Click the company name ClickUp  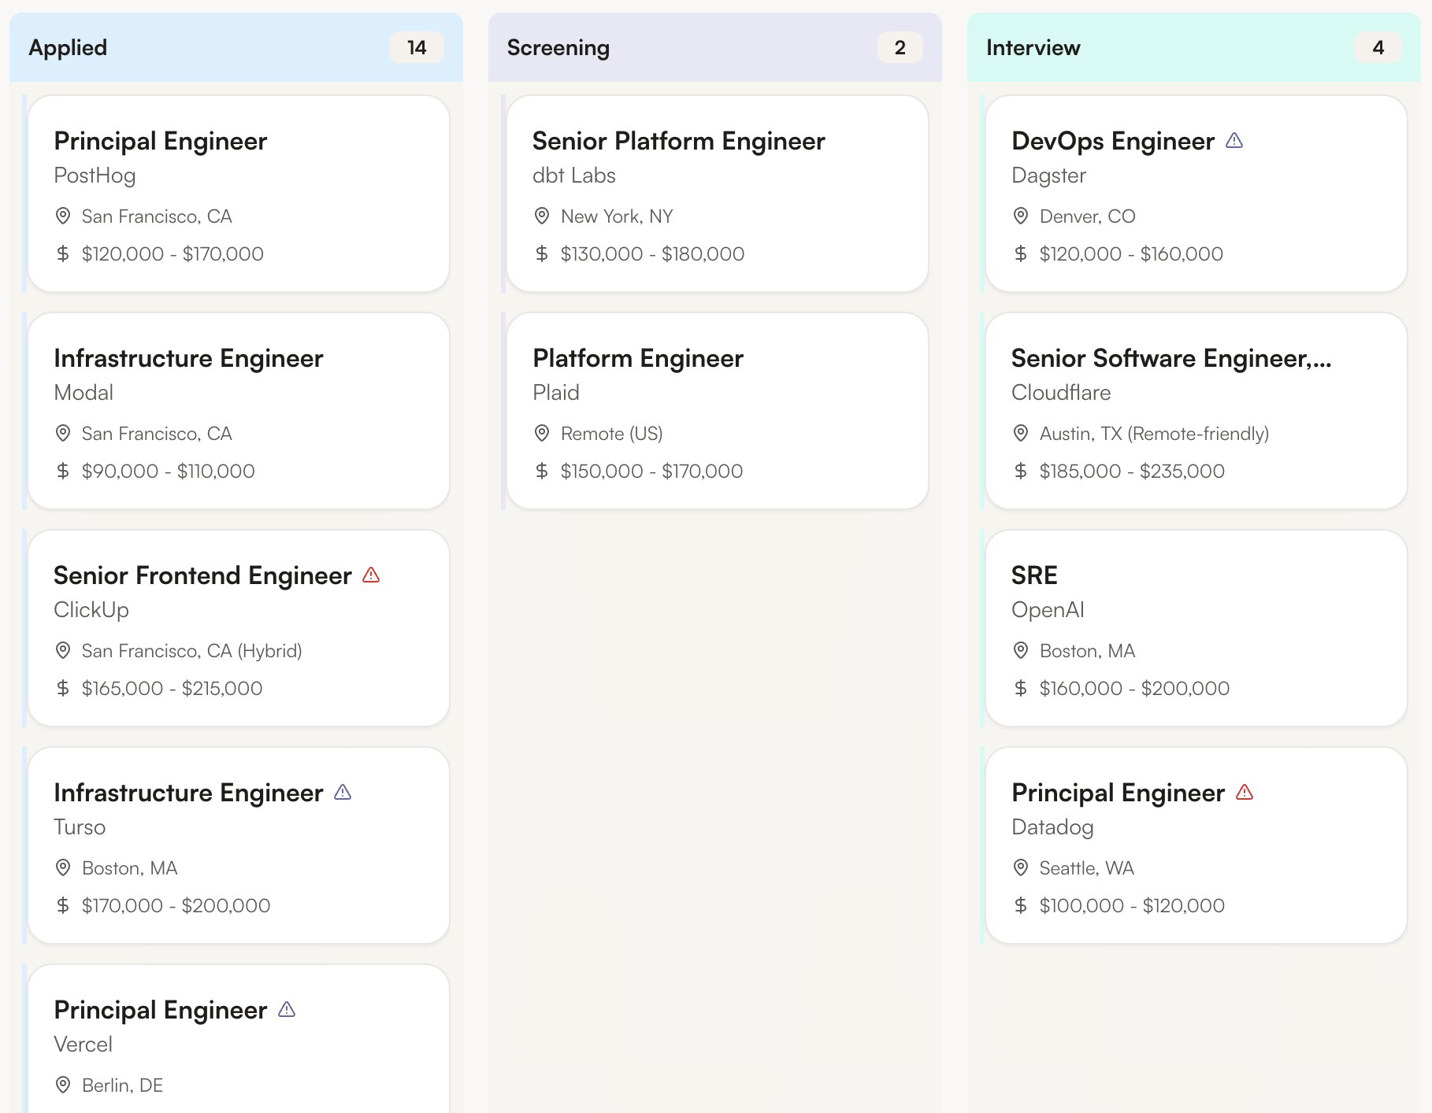click(91, 610)
